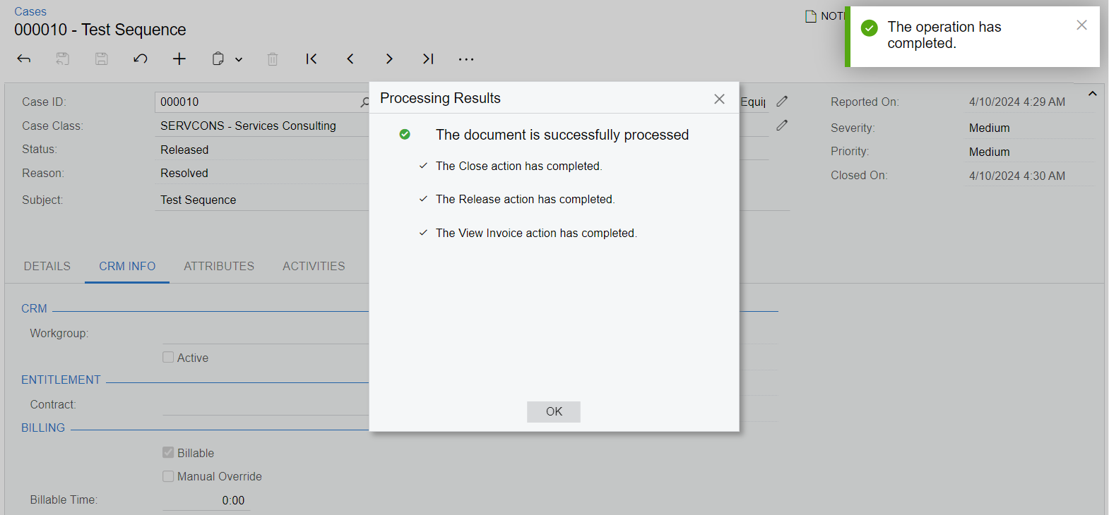
Task: Open the clipboard dropdown arrow
Action: click(x=239, y=60)
